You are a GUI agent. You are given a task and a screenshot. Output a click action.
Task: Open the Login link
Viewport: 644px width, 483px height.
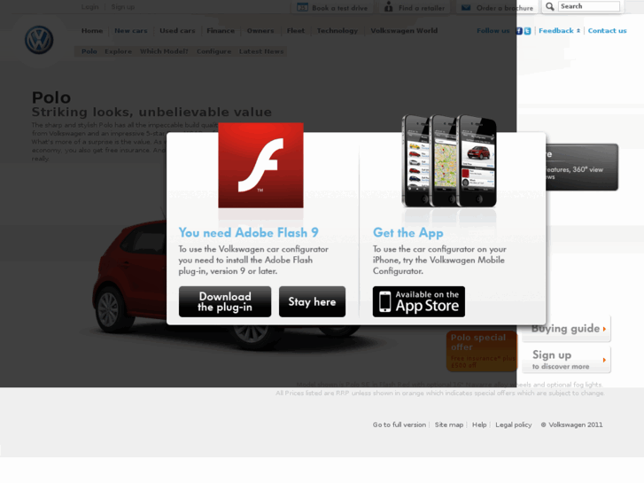(90, 7)
